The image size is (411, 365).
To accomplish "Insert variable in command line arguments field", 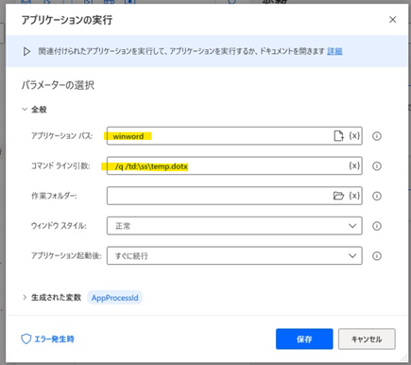I will 354,165.
